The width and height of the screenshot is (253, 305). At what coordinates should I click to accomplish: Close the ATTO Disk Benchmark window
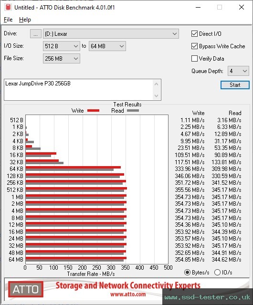[242, 7]
